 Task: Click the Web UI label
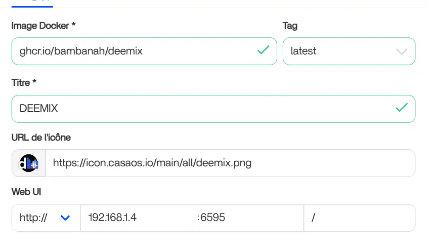click(x=26, y=192)
